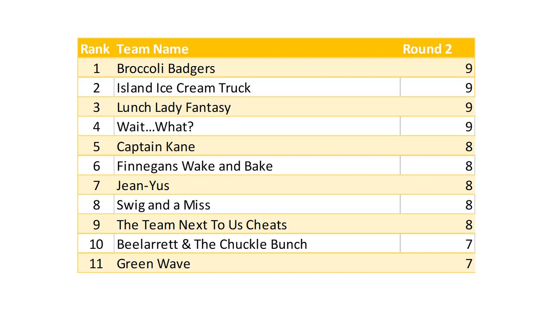Select the Broccoli Badgers team name cell
Screen dimensions: 553x311
(166, 69)
